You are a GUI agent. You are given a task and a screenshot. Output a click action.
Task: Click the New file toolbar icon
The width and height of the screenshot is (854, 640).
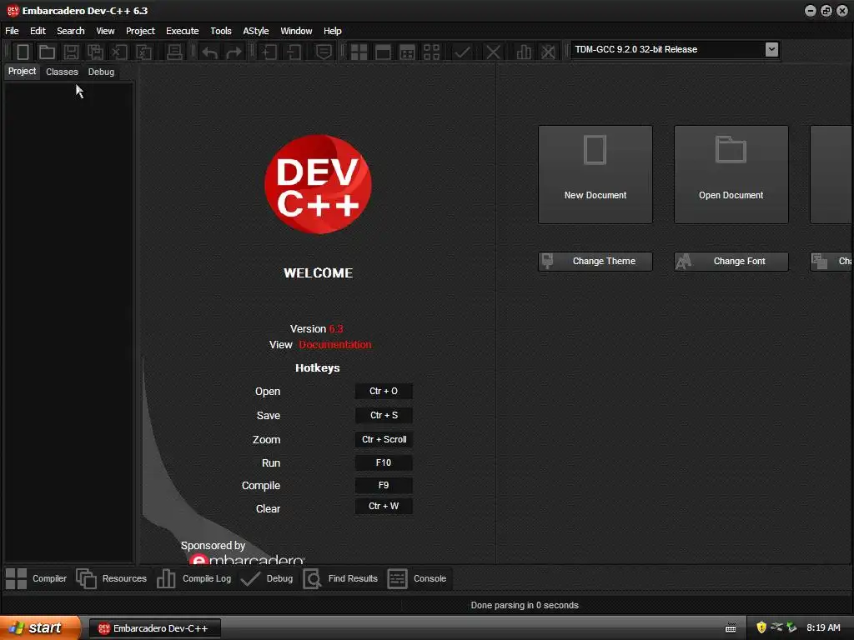23,52
